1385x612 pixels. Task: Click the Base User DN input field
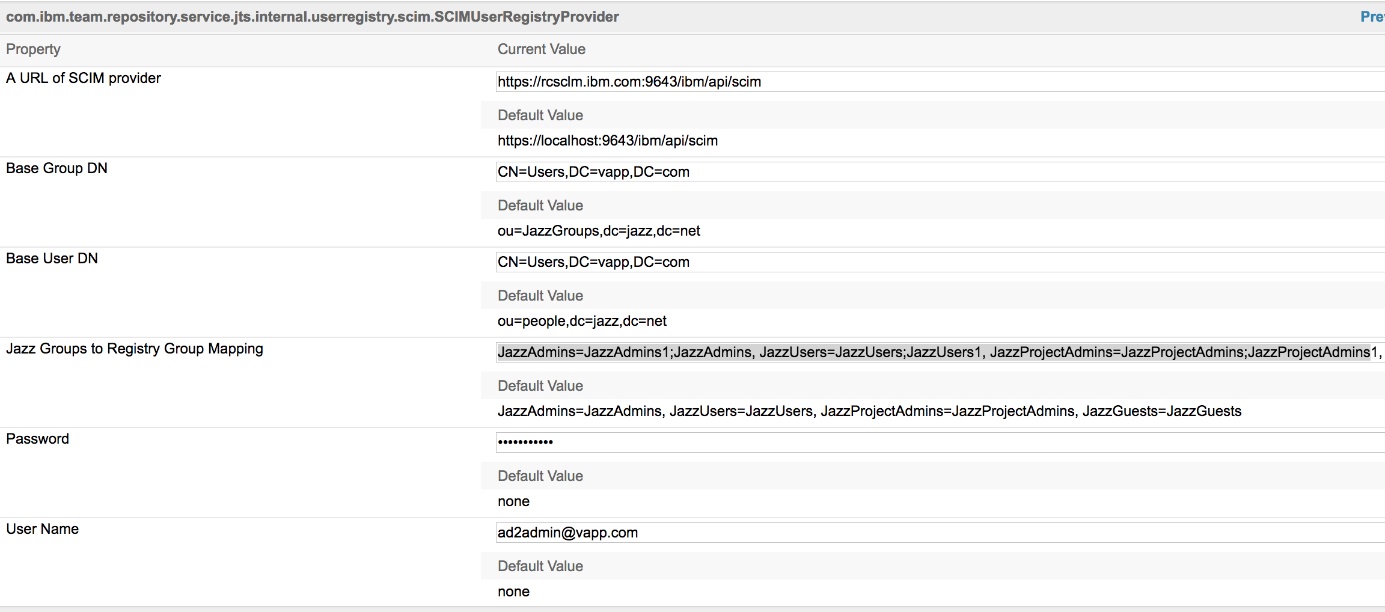[x=940, y=262]
